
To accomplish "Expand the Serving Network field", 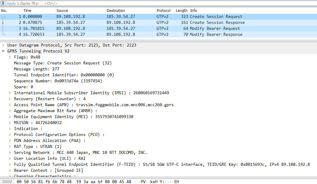I will (x=9, y=152).
